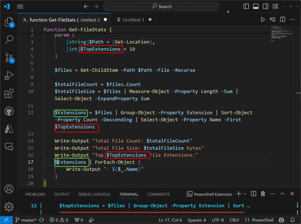301x224 pixels.
Task: Toggle Panel layout icon in title bar
Action: (x=256, y=7)
